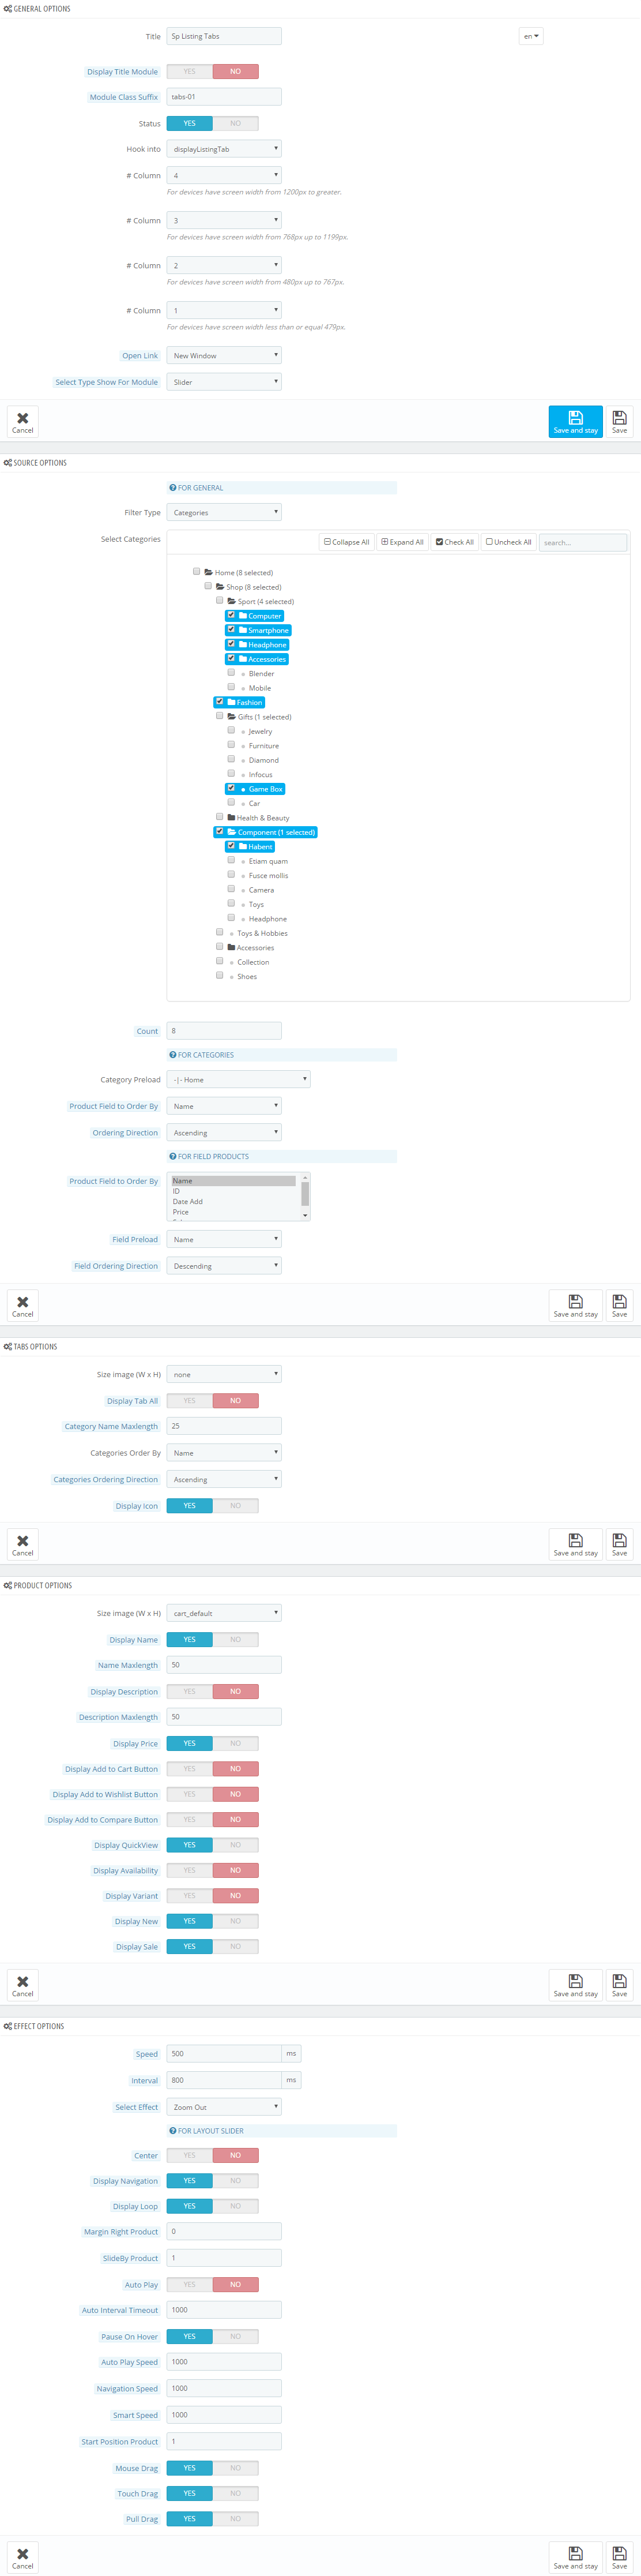Focus the category tree search box
This screenshot has width=641, height=2576.
click(583, 542)
